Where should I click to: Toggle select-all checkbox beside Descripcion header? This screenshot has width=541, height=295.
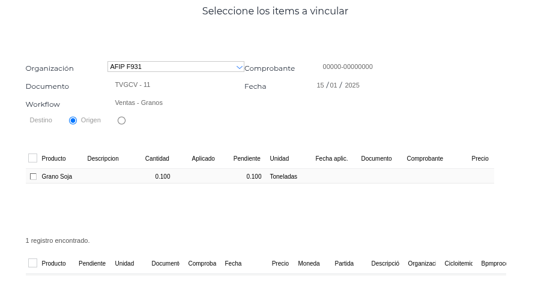click(32, 158)
